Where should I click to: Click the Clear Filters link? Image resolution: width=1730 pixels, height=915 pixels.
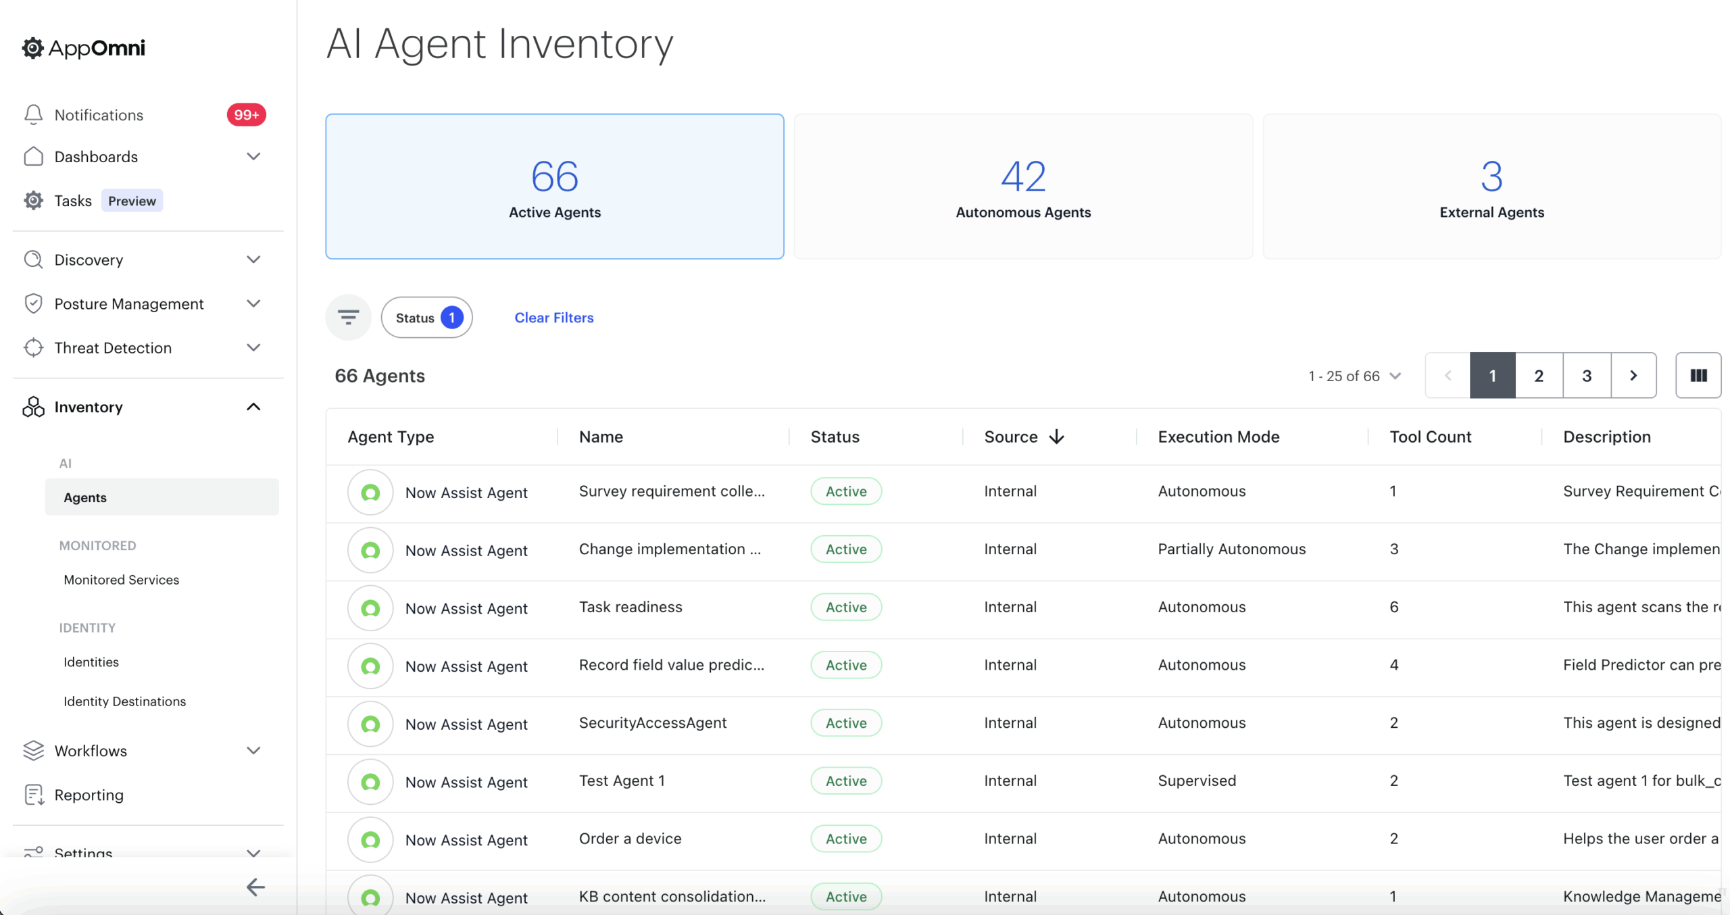[553, 317]
